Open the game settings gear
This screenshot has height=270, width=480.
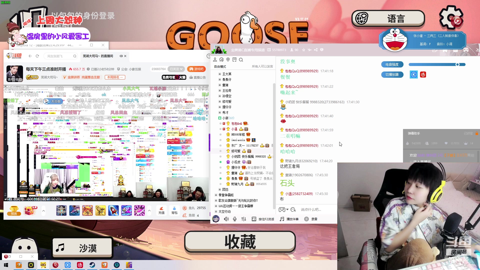(451, 17)
